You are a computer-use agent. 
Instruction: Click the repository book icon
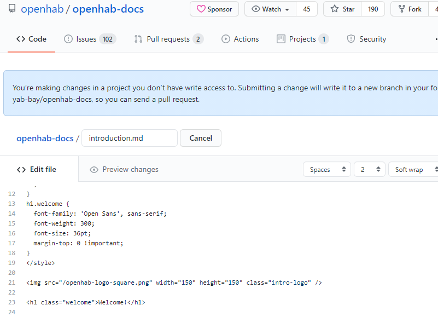click(x=12, y=9)
